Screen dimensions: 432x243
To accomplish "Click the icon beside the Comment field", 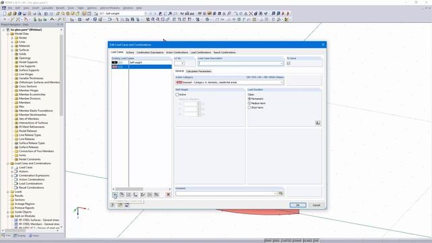I will click(x=281, y=194).
